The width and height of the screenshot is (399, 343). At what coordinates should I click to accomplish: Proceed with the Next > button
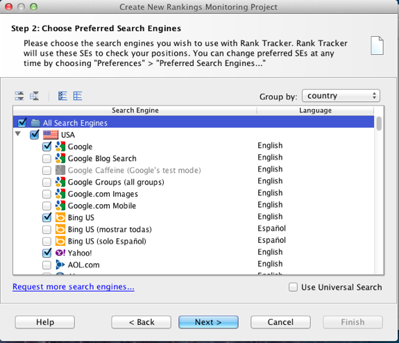[208, 322]
